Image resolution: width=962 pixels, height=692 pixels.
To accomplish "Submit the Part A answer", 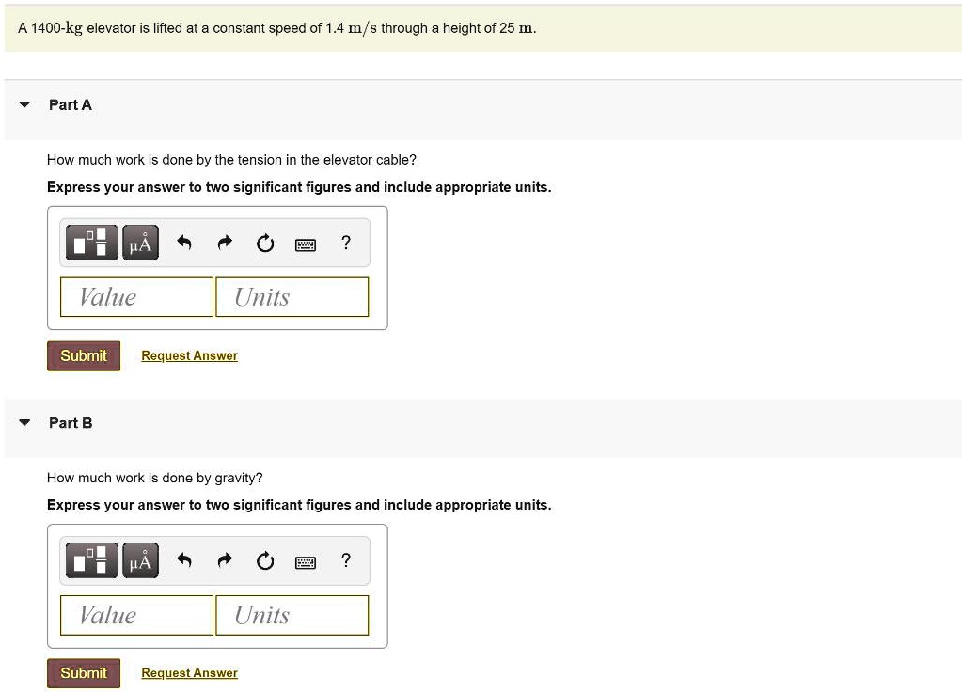I will (x=84, y=355).
